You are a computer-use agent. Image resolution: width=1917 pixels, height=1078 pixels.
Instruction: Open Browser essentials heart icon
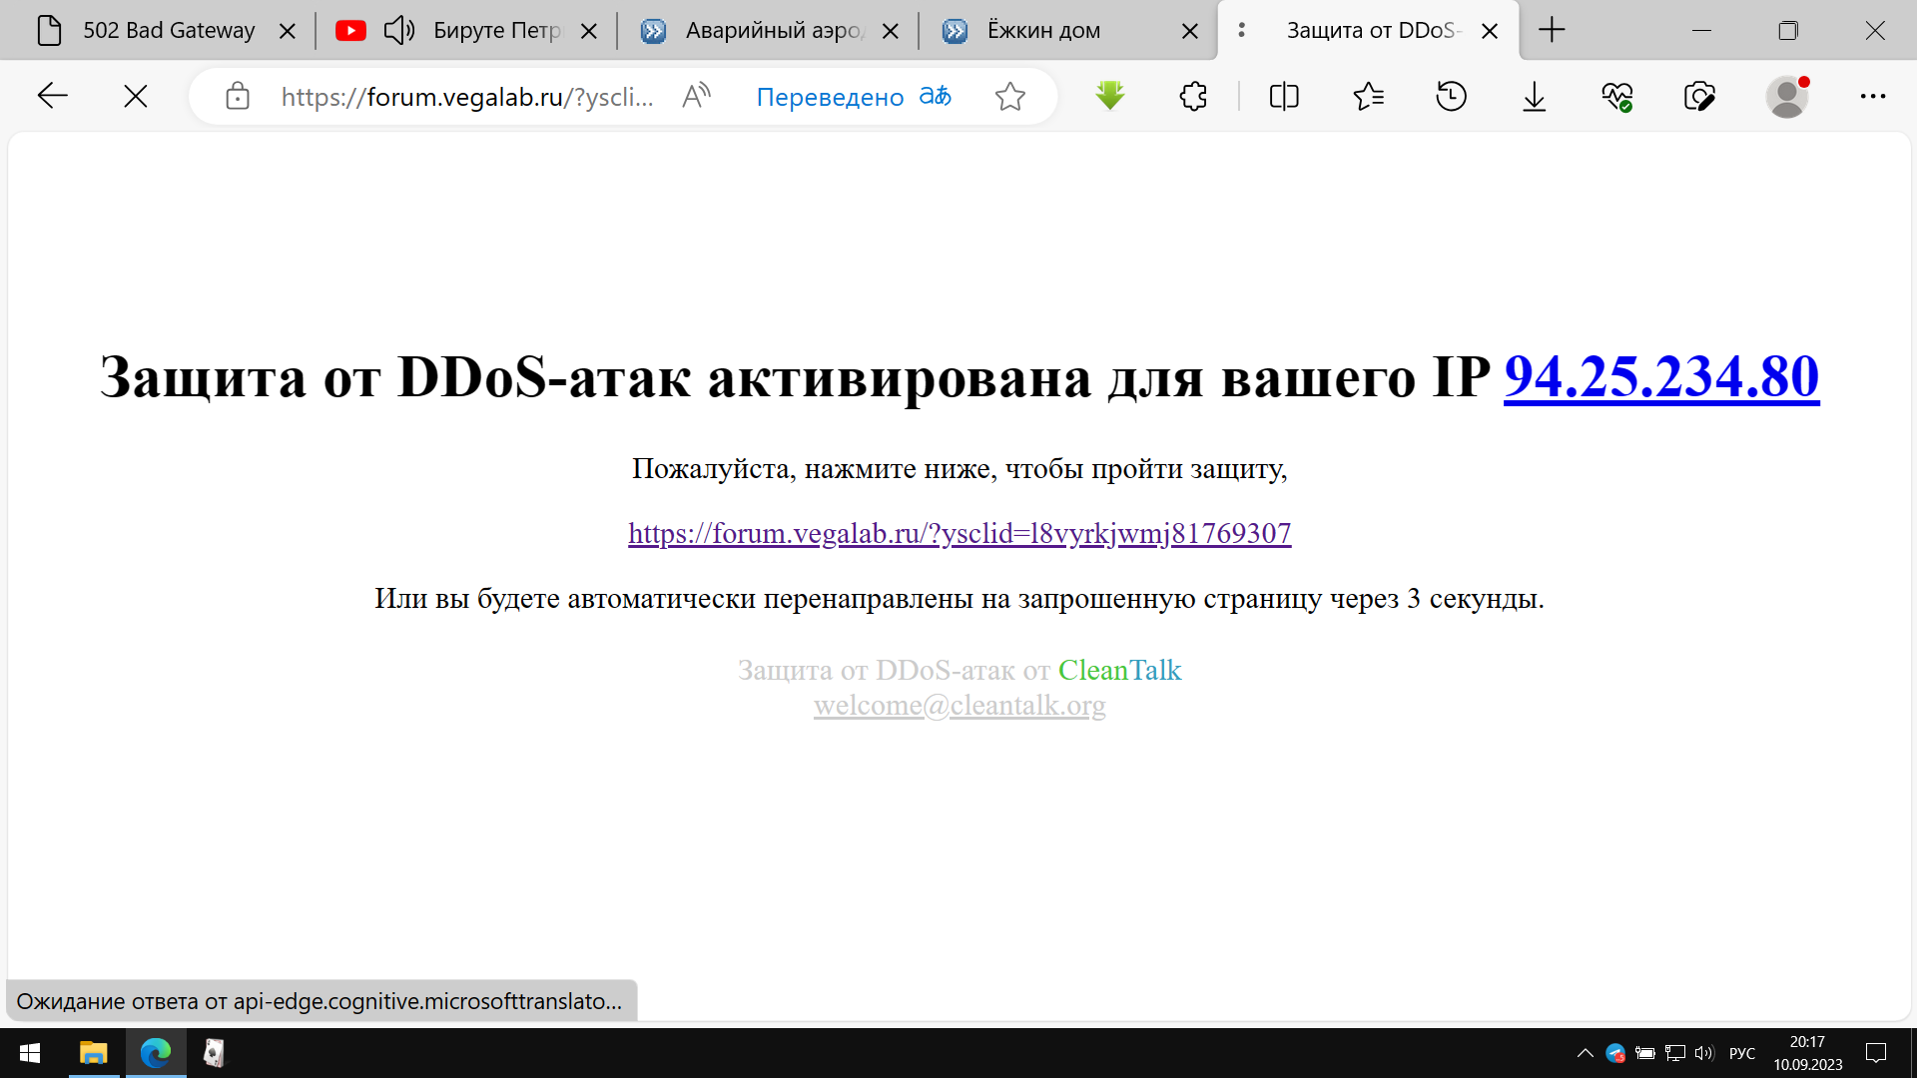pyautogui.click(x=1617, y=96)
